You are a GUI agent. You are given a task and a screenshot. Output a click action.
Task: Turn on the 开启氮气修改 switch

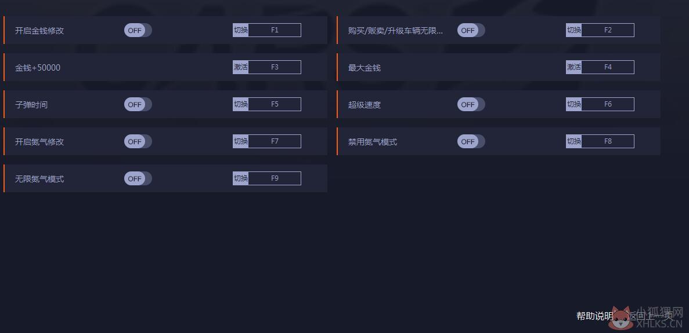click(138, 141)
